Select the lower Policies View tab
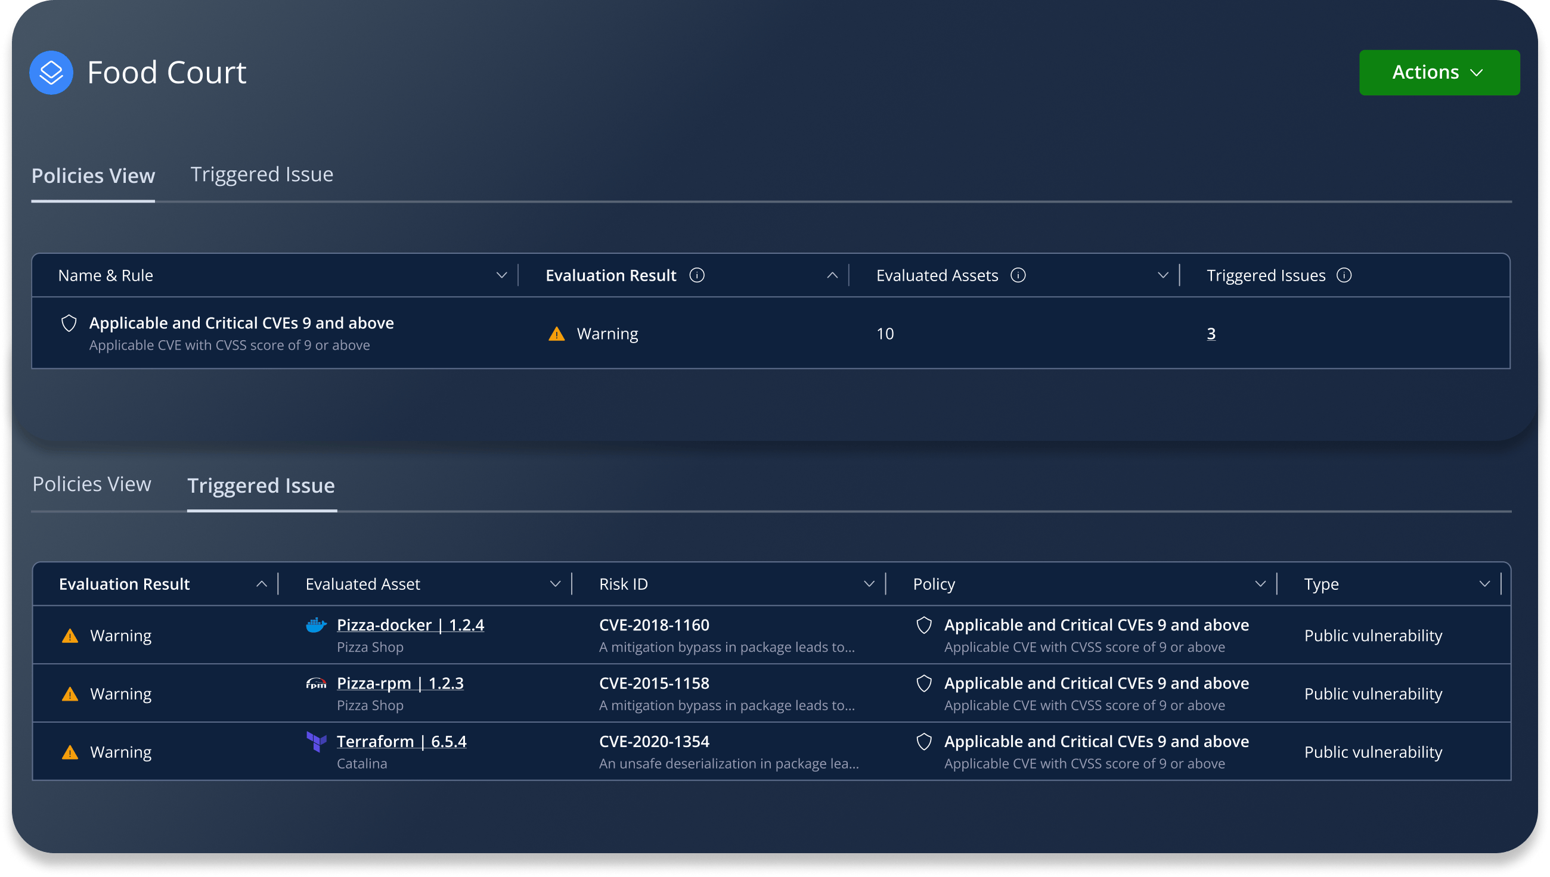The height and width of the screenshot is (877, 1550). click(x=92, y=484)
